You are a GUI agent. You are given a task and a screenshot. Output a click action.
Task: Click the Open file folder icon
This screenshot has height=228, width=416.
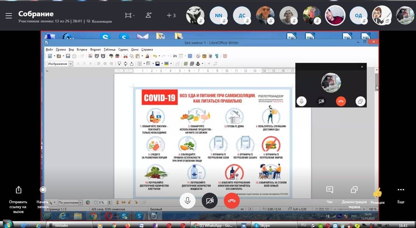tap(59, 56)
